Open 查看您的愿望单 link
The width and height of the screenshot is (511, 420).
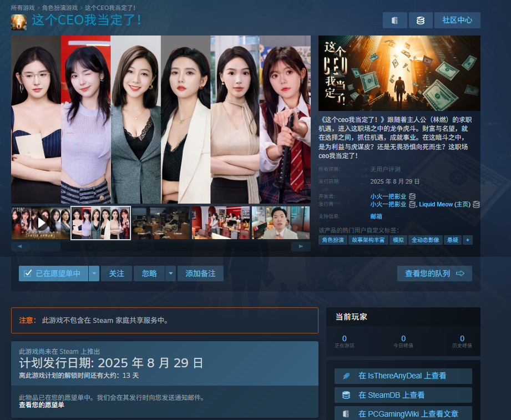click(x=42, y=405)
